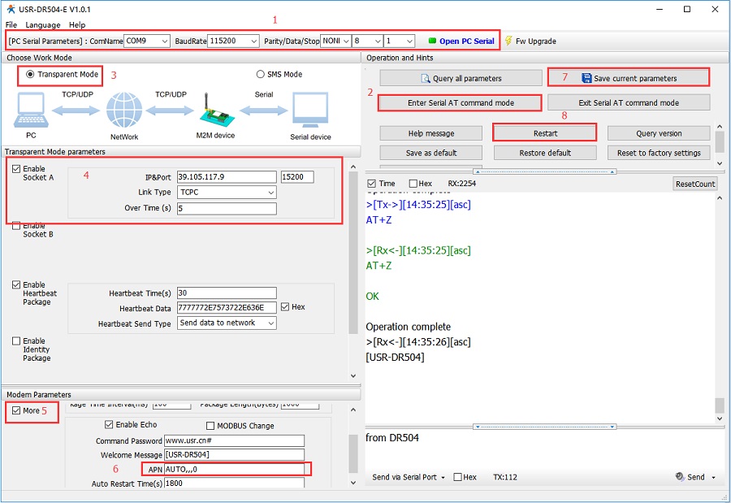
Task: Toggle Hex checkbox next to RX counter
Action: pos(413,184)
